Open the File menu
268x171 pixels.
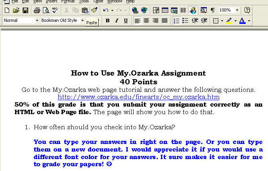(15, 1)
